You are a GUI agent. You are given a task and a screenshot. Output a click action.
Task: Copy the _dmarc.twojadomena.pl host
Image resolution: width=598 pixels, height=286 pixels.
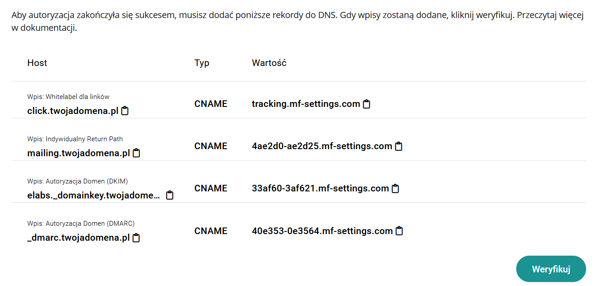click(x=136, y=238)
